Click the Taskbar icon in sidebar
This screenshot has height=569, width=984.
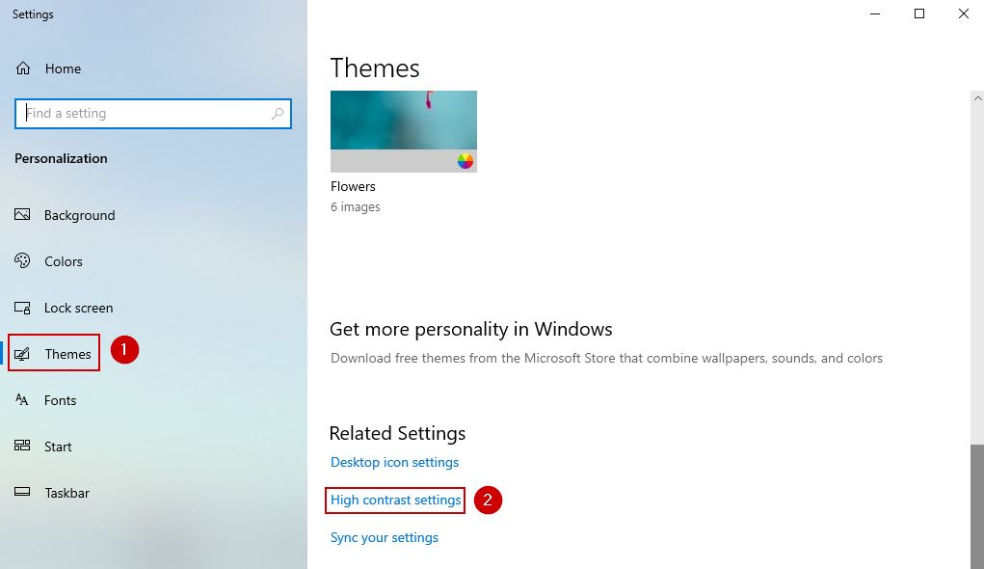[23, 493]
